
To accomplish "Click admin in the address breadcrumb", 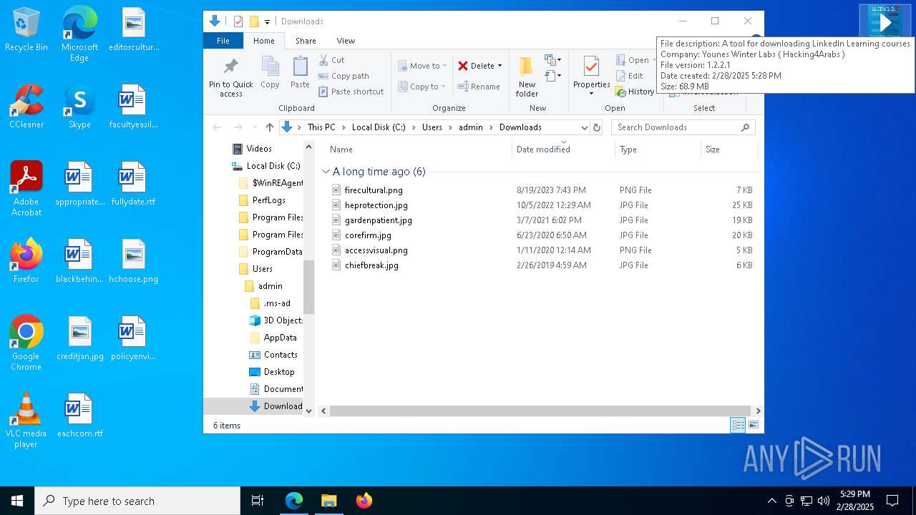I will click(x=471, y=127).
